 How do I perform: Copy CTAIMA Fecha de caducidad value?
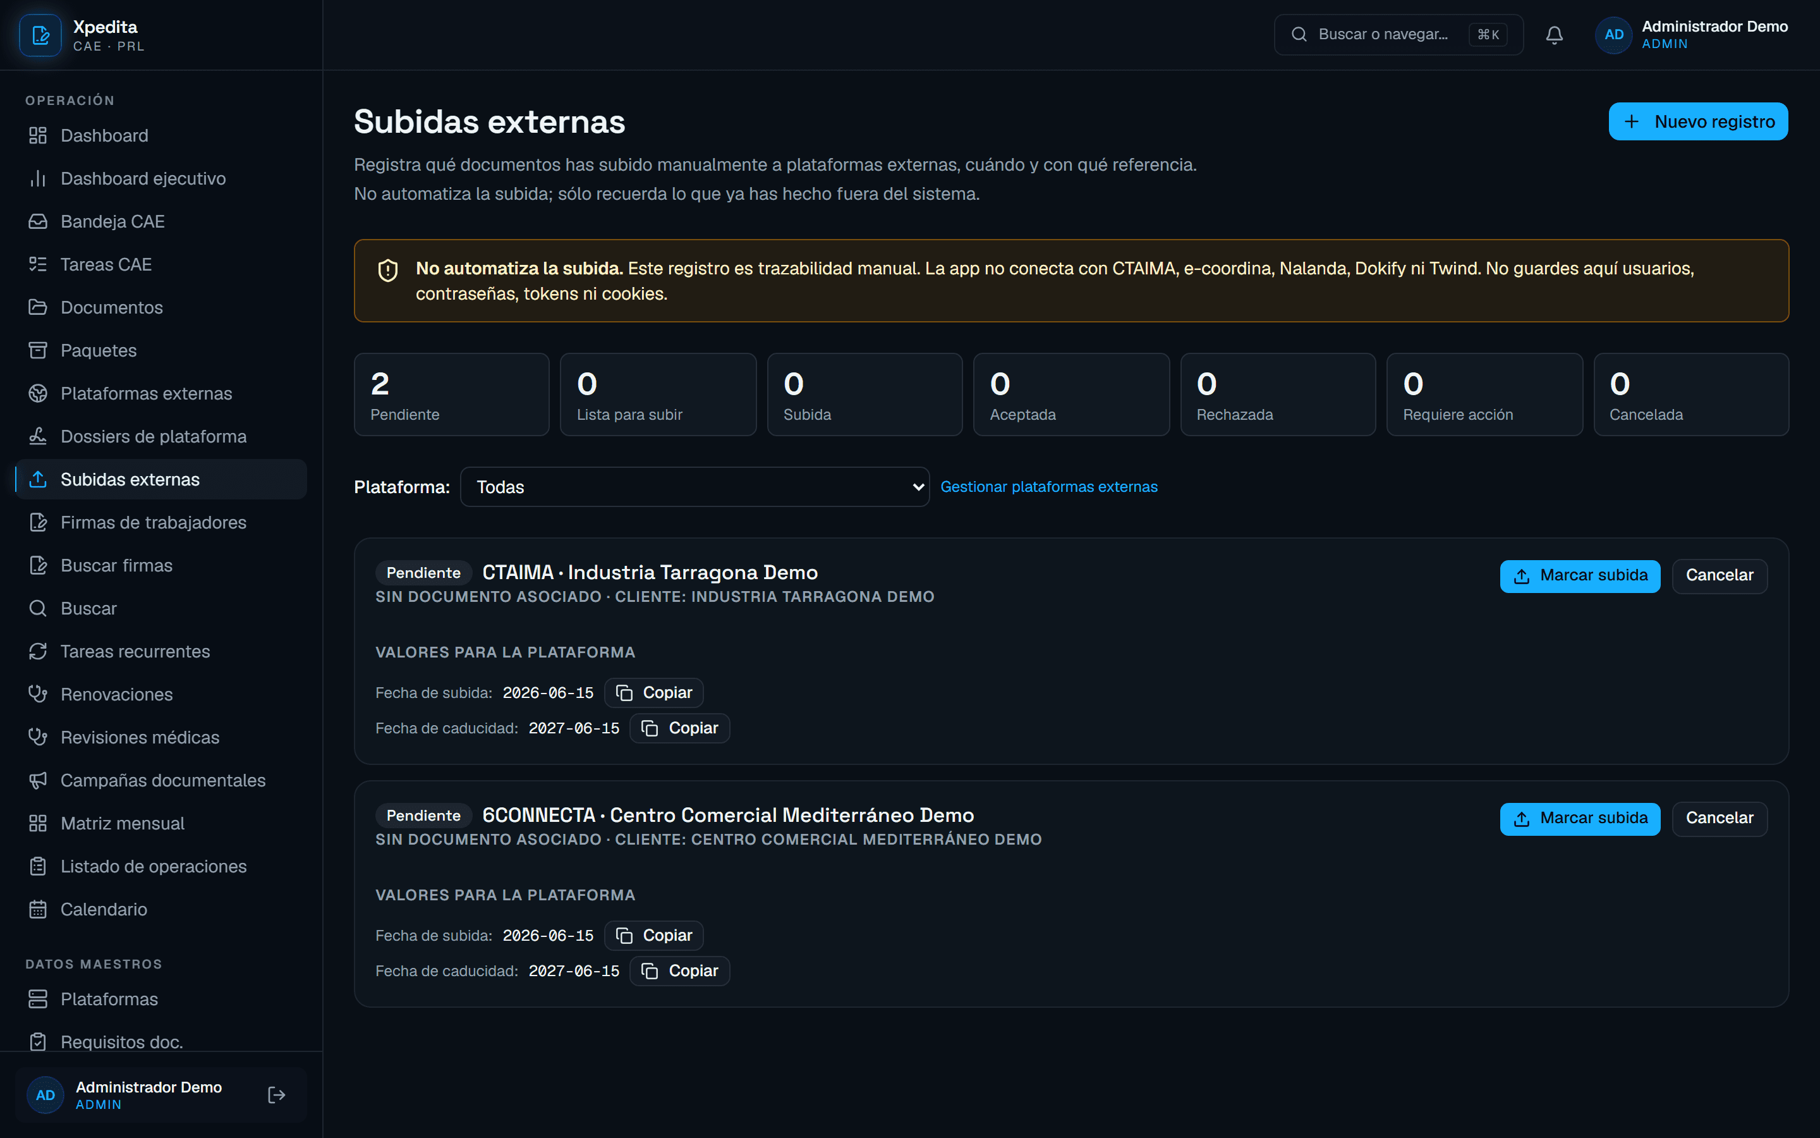[x=679, y=728]
